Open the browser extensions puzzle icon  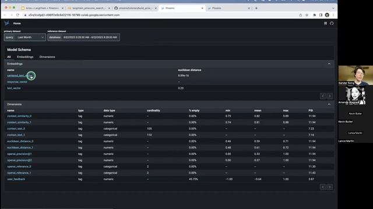click(315, 15)
